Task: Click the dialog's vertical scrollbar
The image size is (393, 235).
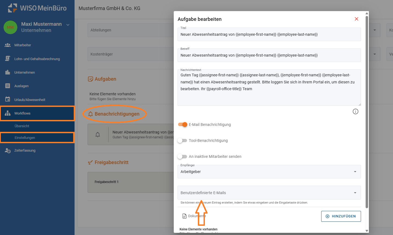Action: click(x=367, y=108)
